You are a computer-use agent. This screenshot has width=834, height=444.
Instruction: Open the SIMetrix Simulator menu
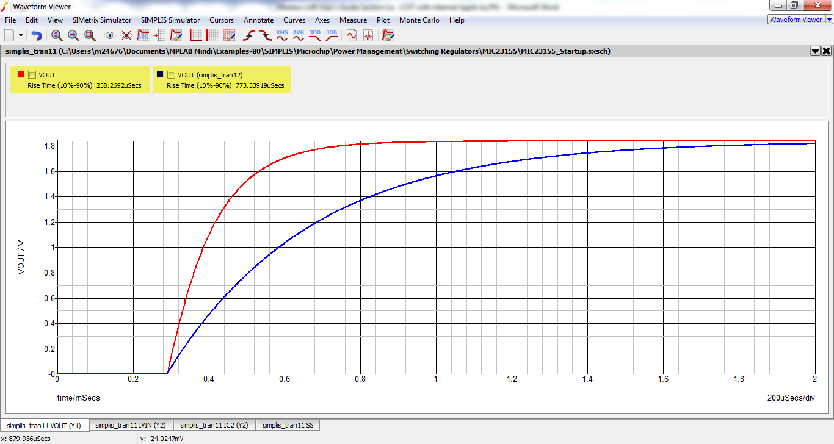(x=102, y=20)
